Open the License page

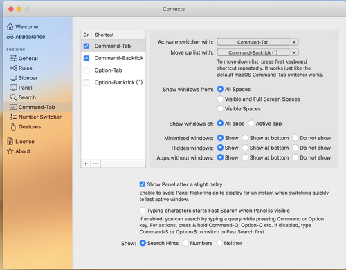pos(25,142)
